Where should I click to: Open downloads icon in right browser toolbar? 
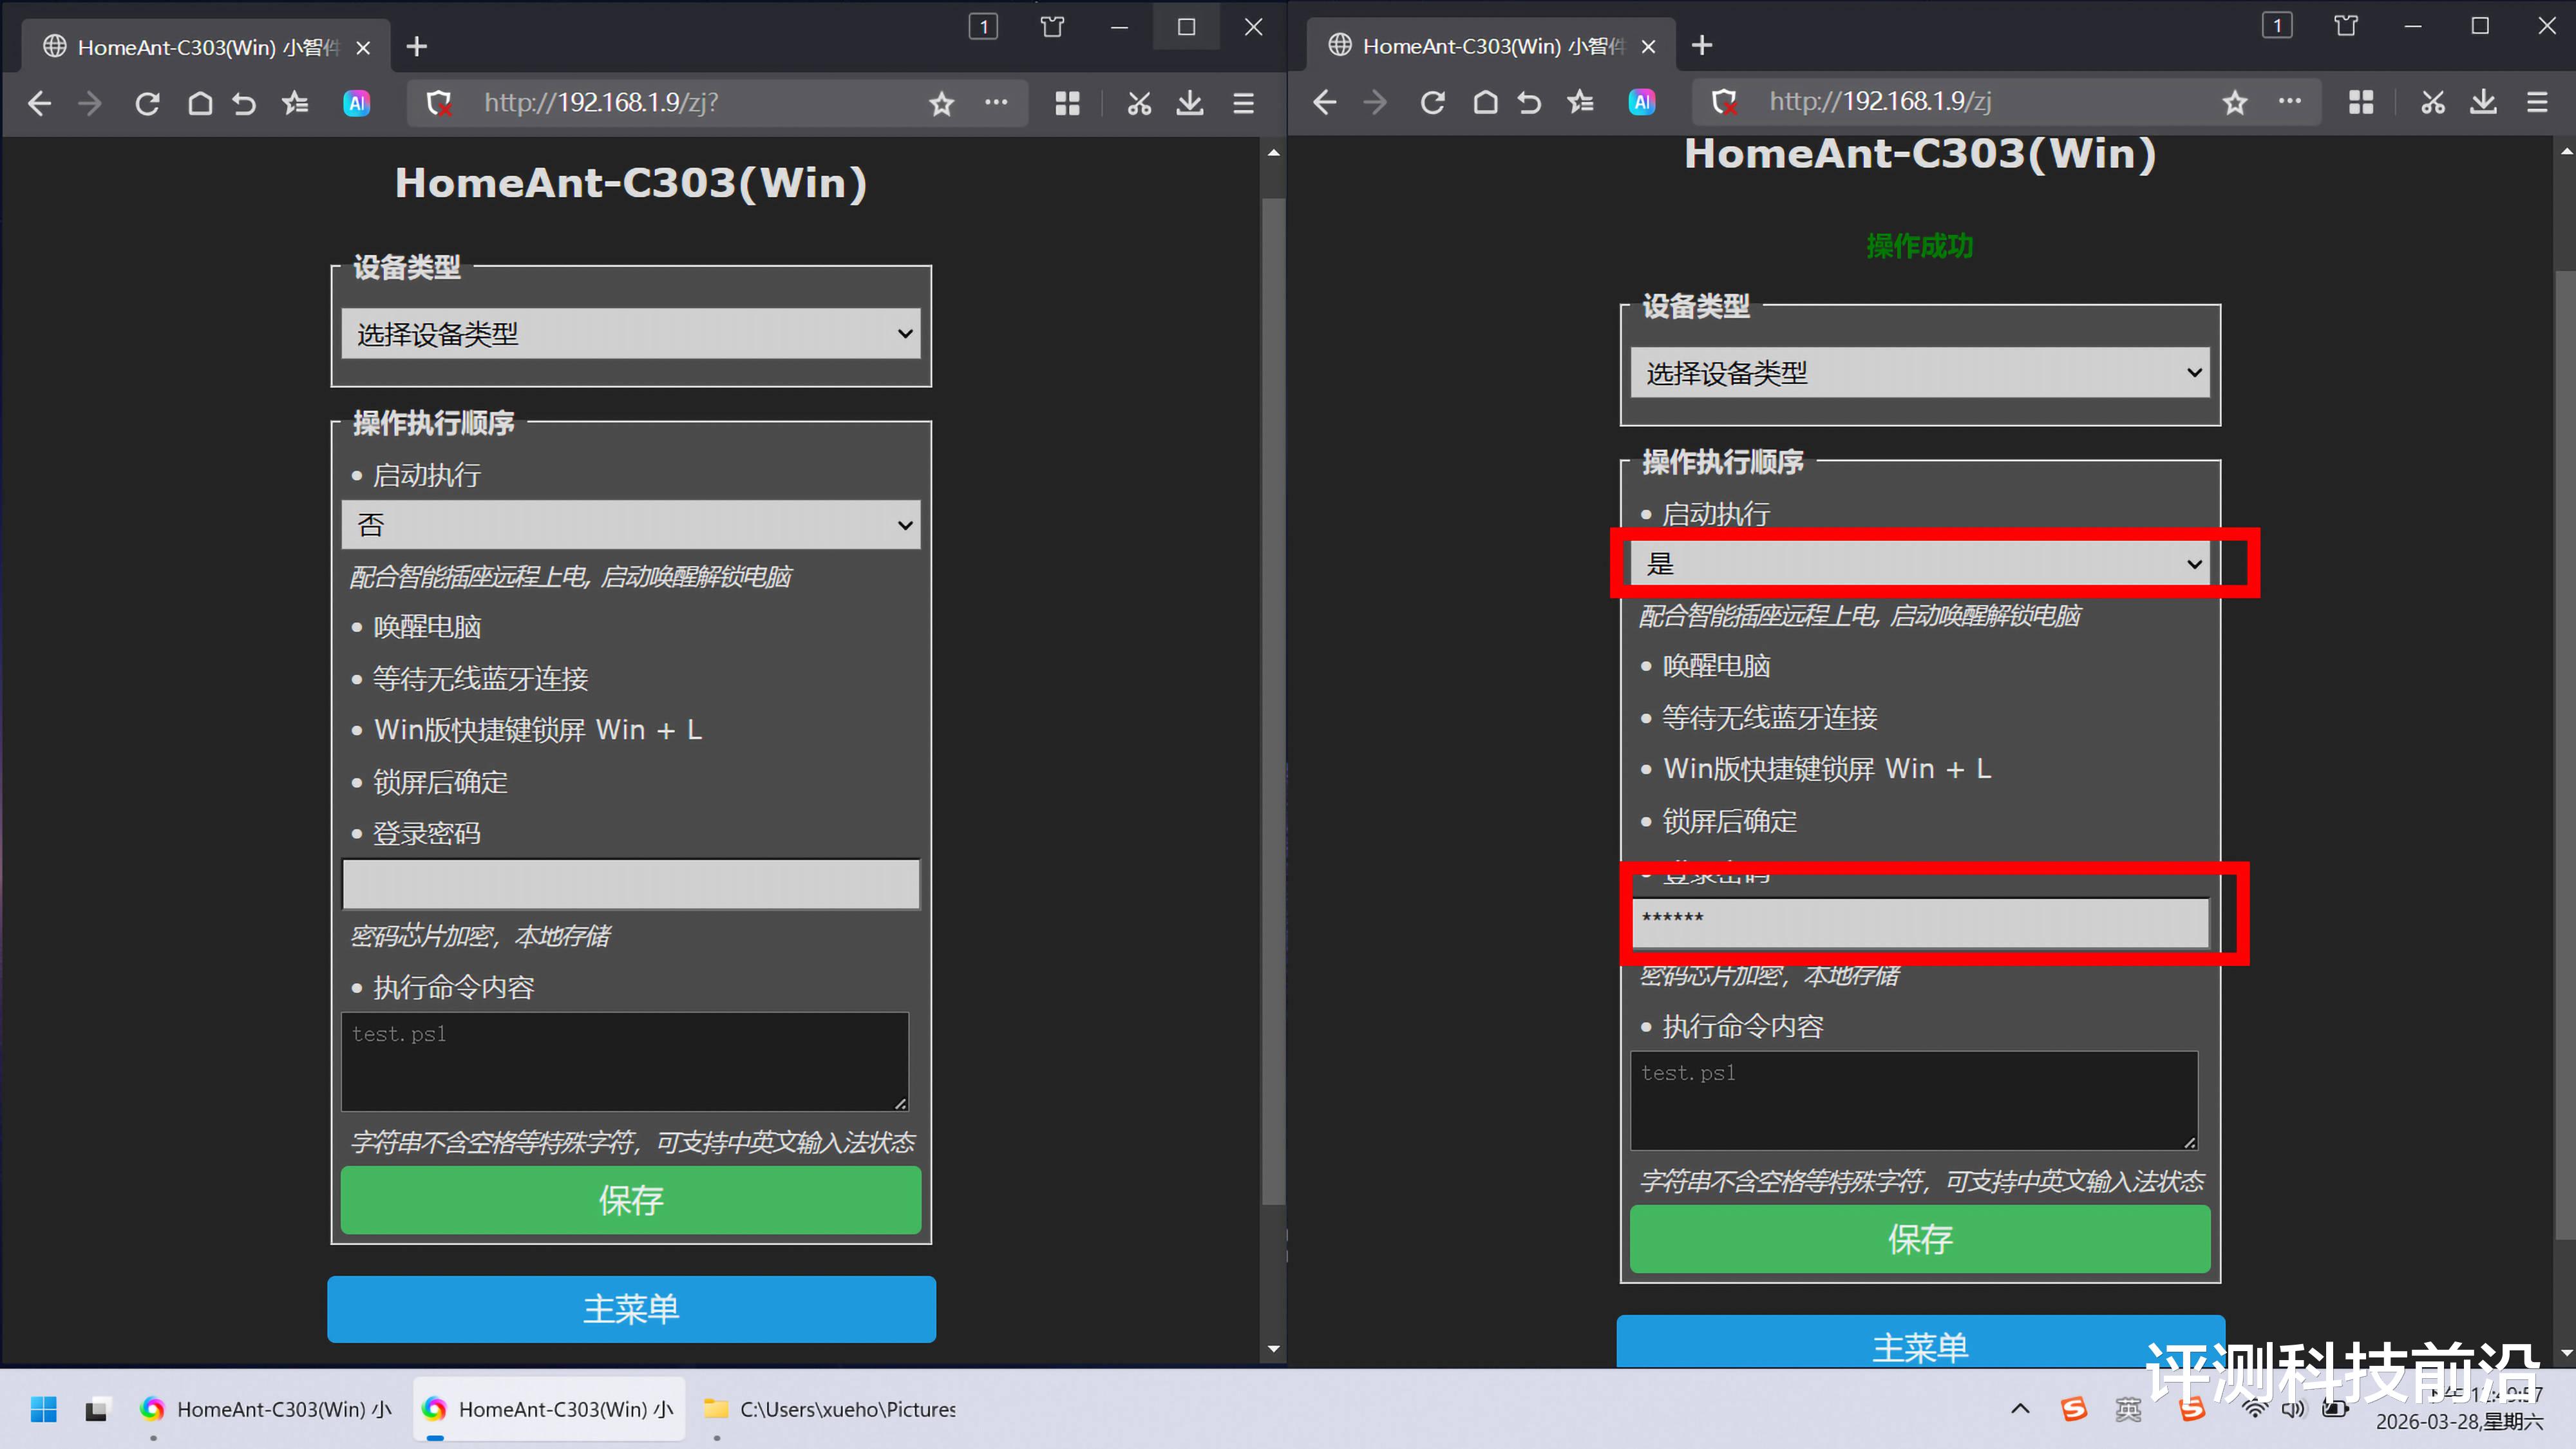[x=2483, y=102]
